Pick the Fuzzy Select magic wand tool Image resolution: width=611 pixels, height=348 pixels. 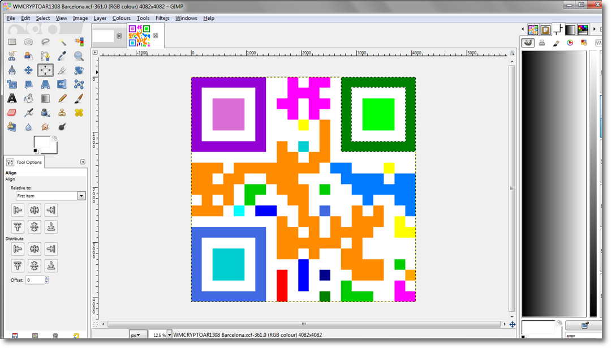pos(62,42)
